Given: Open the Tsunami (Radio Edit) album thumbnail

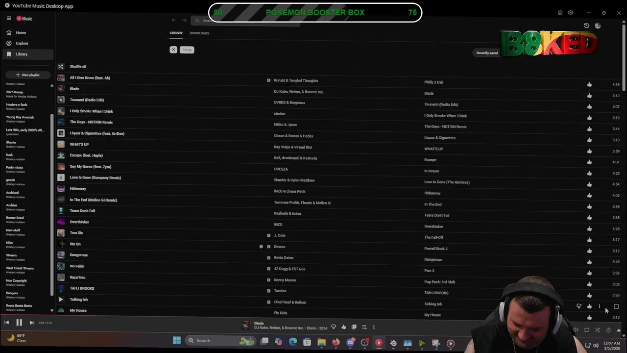Looking at the screenshot, I should pos(61,100).
